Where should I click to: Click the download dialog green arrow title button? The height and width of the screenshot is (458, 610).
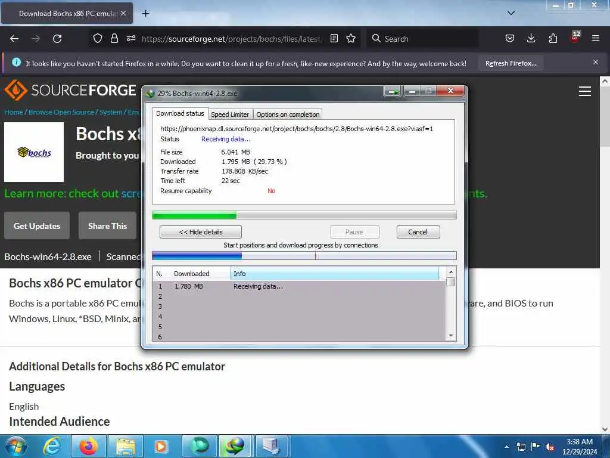(393, 92)
